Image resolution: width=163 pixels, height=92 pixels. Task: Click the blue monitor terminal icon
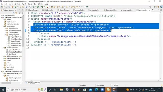pyautogui.click(x=26, y=7)
